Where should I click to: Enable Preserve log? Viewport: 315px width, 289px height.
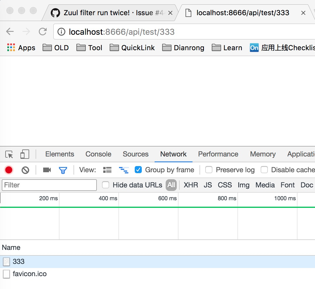(209, 170)
